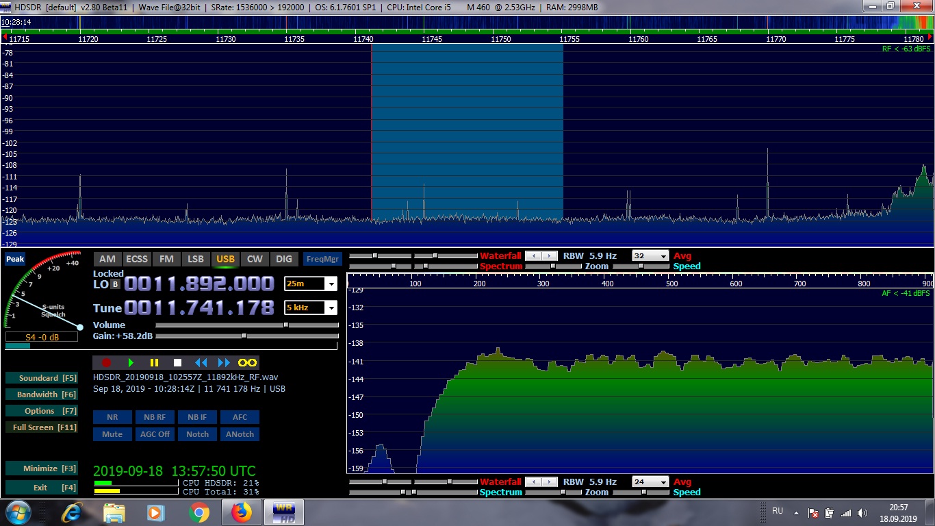Image resolution: width=935 pixels, height=526 pixels.
Task: Increase upper RBW with right arrow
Action: pyautogui.click(x=550, y=255)
